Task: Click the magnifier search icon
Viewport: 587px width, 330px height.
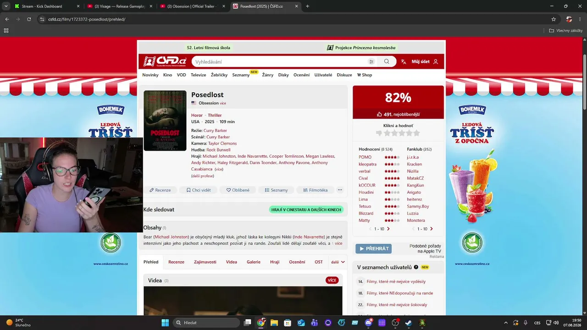Action: point(387,61)
